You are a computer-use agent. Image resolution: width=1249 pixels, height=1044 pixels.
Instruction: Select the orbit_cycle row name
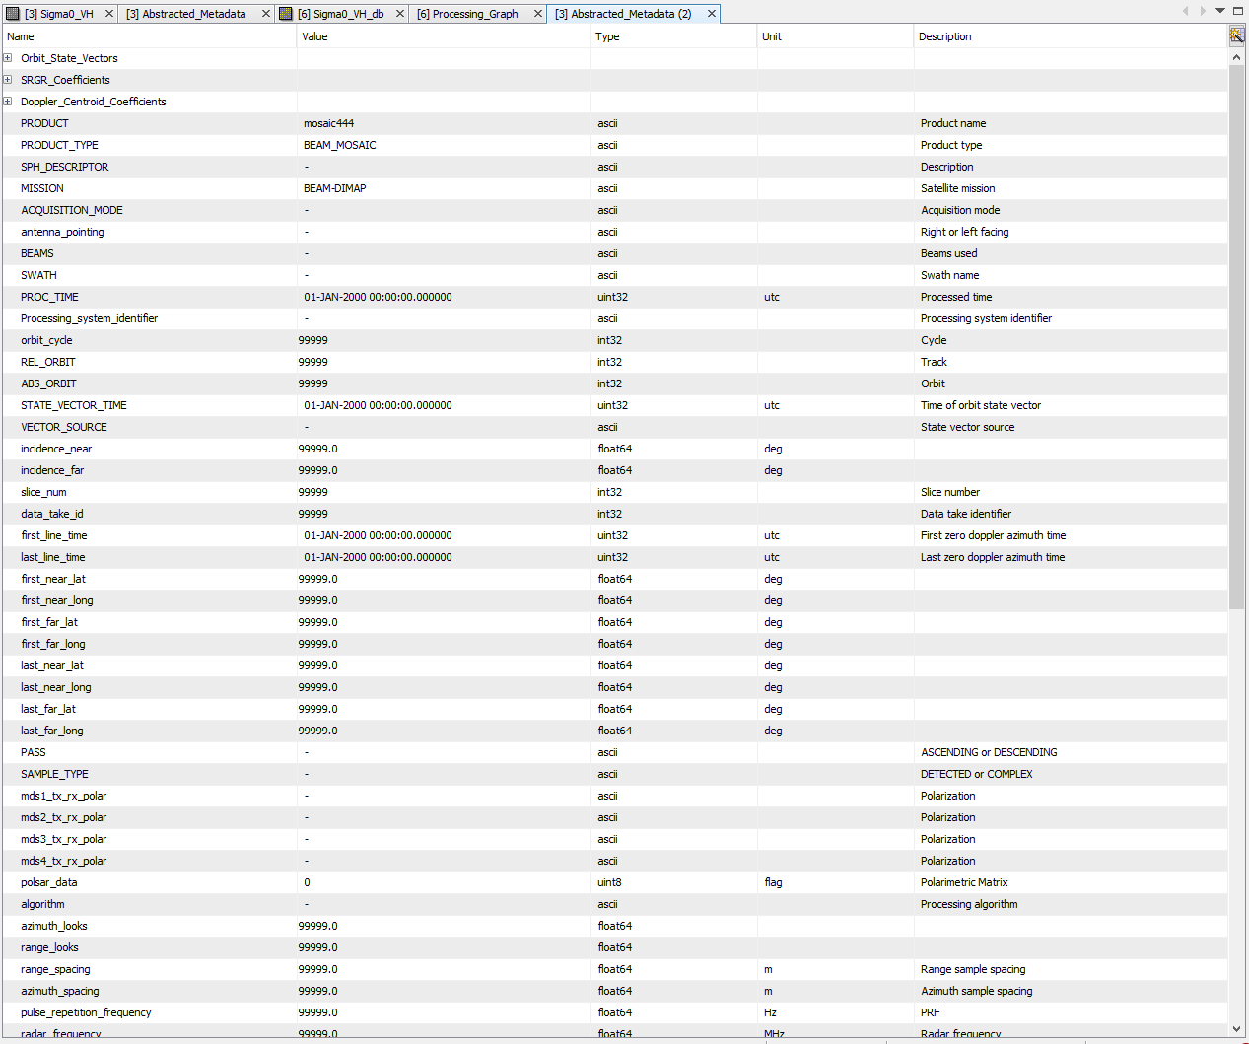(46, 340)
